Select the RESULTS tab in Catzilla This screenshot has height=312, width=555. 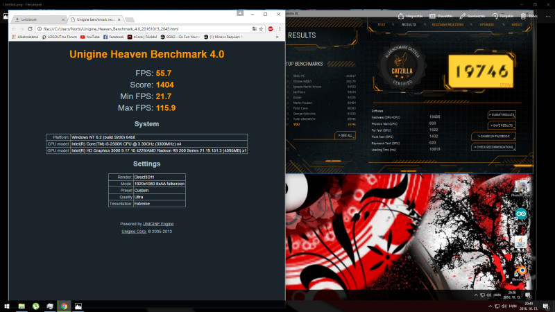pos(409,24)
